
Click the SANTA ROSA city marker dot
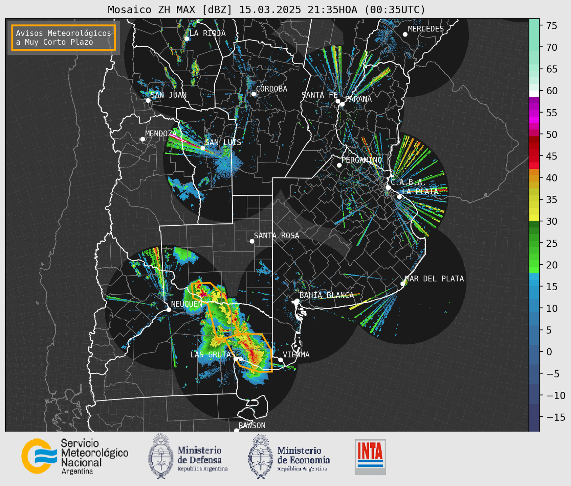click(x=252, y=241)
